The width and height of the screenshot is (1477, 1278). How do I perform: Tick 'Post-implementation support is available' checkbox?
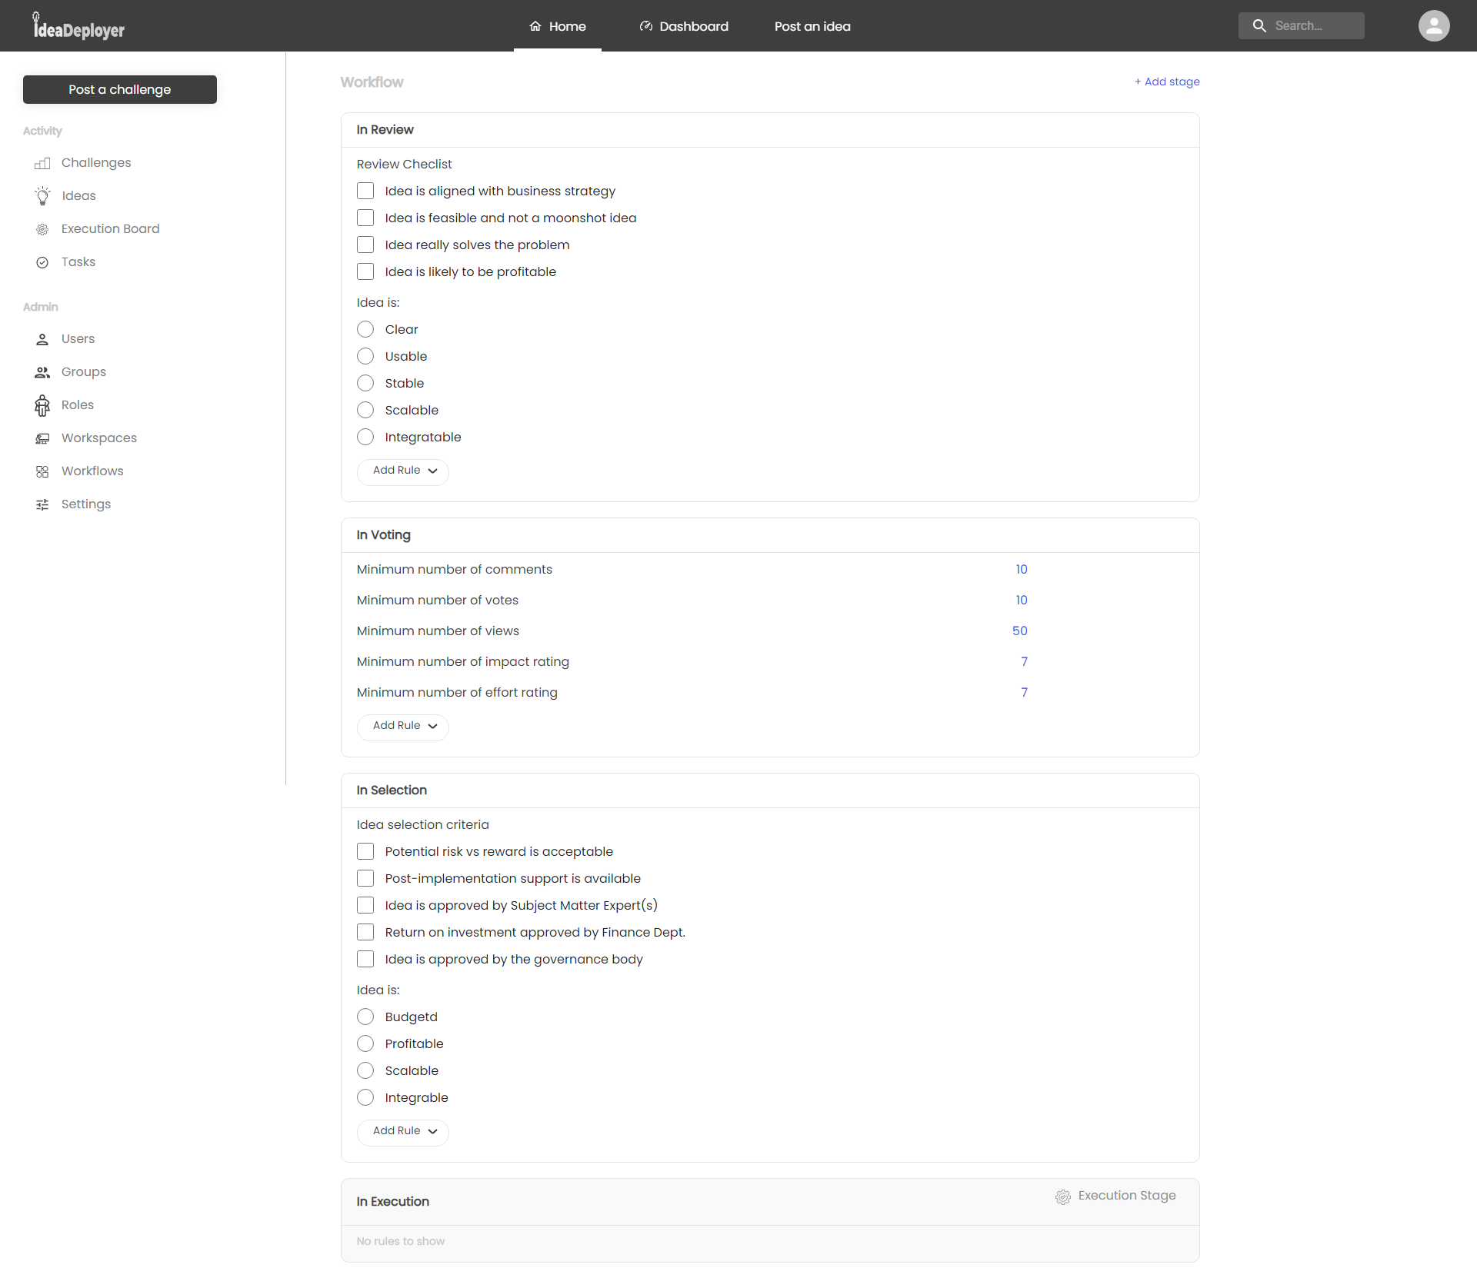coord(365,878)
